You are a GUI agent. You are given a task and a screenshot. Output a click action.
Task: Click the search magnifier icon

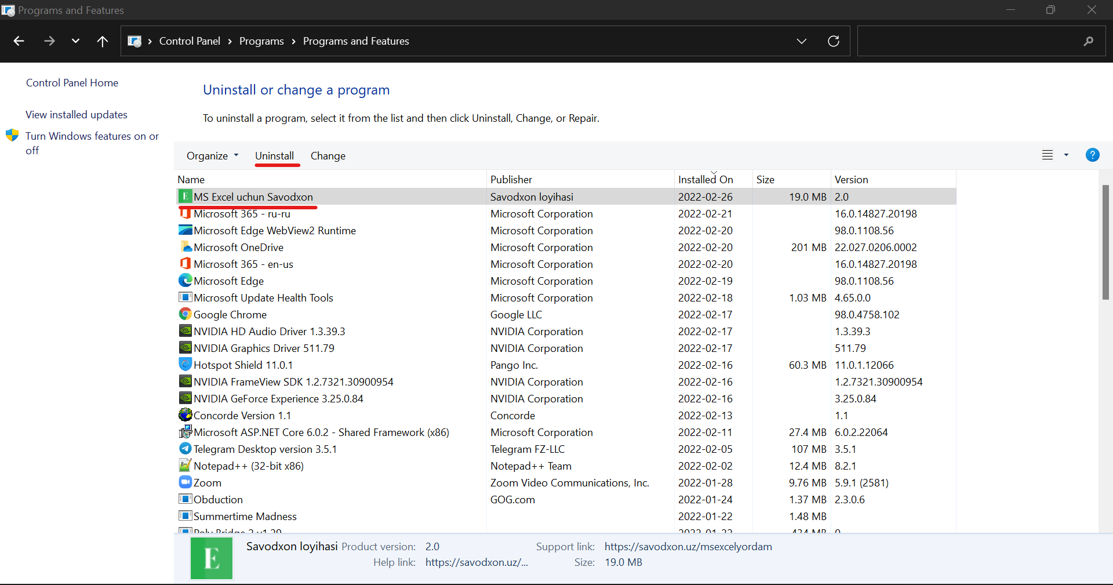coord(1088,41)
